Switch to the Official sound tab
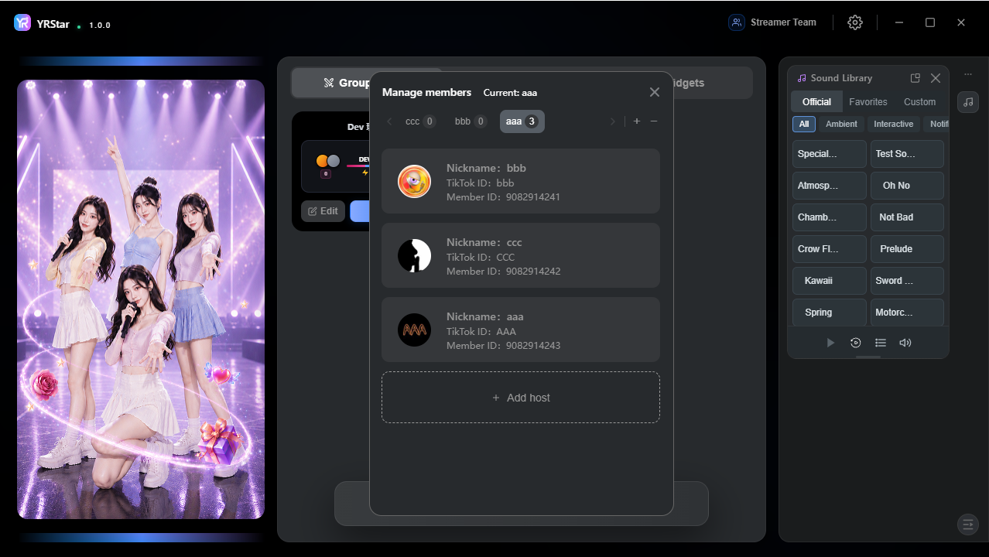 (816, 102)
